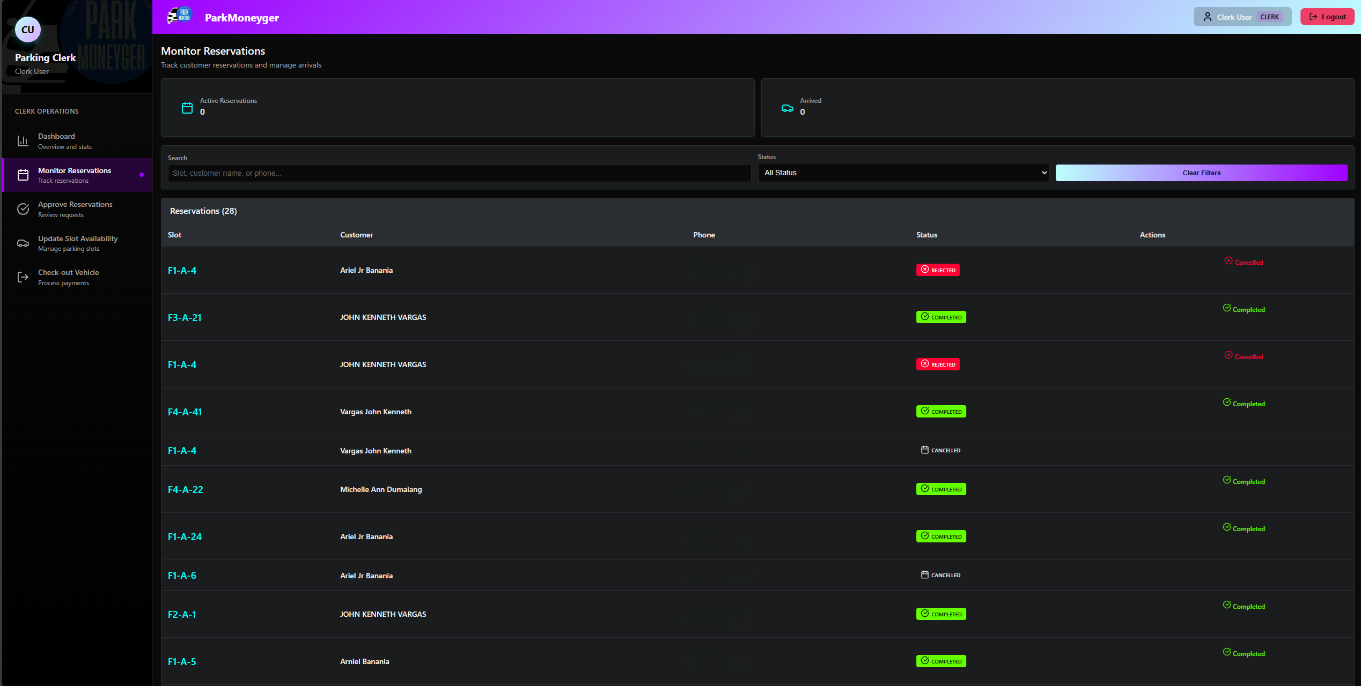The image size is (1361, 686).
Task: Click the COMPLETED badge in F2-A-1 row
Action: pos(941,614)
